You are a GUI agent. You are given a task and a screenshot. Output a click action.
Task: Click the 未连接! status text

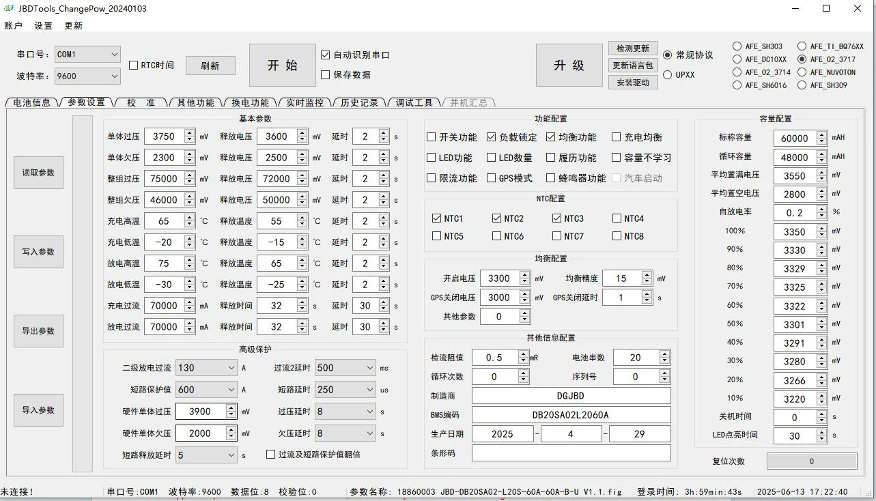click(x=17, y=492)
